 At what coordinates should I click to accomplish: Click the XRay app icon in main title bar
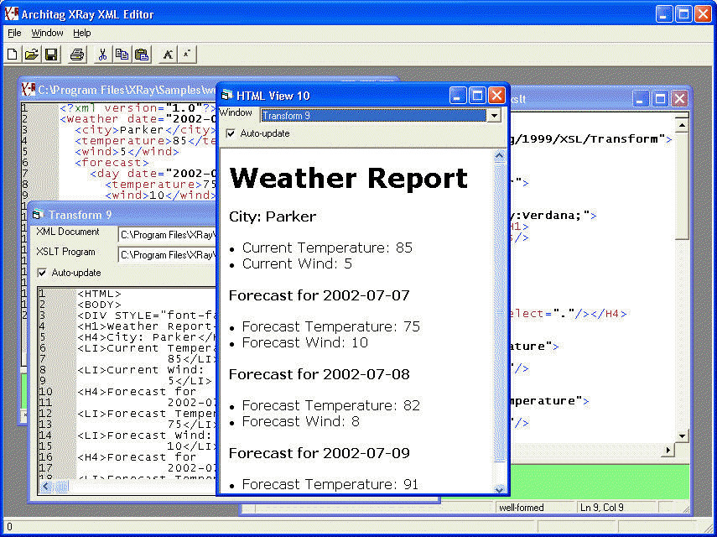tap(11, 13)
